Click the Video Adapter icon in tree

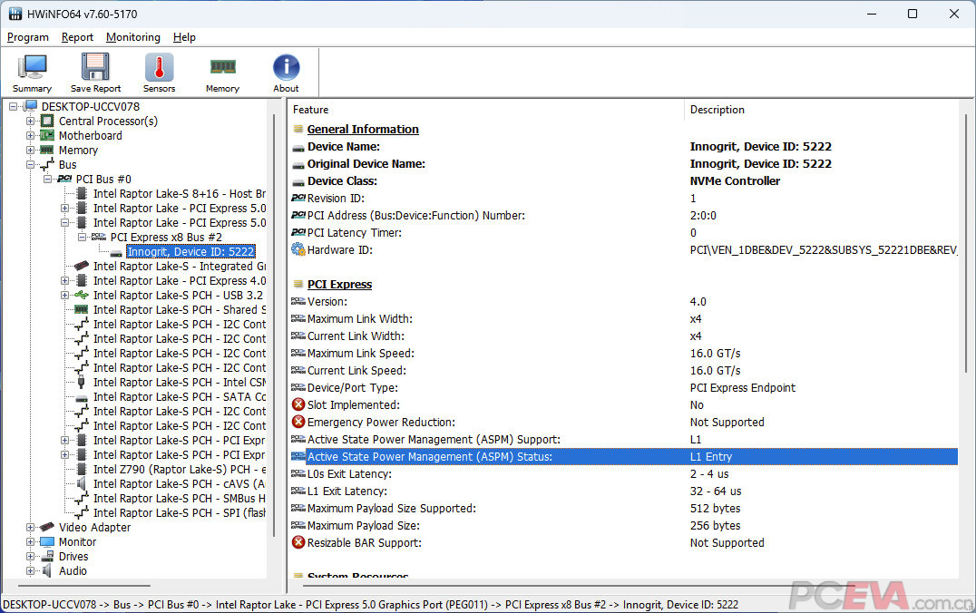[x=47, y=528]
